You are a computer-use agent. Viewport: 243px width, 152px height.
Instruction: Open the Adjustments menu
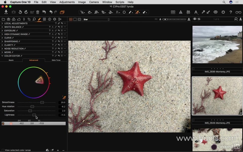click(67, 2)
